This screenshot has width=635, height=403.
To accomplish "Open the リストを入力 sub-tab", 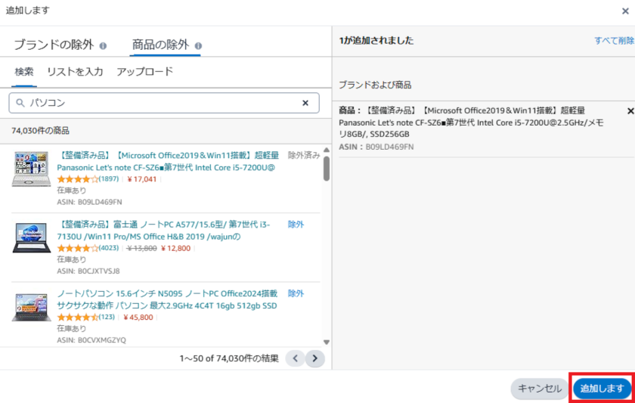I will [x=75, y=72].
